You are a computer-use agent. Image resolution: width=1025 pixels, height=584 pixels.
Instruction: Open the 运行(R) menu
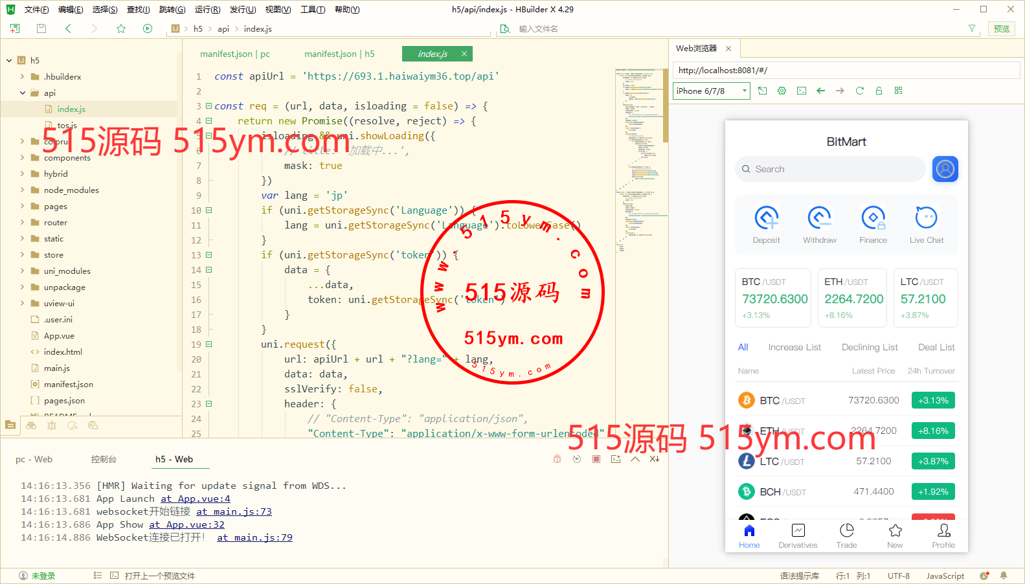tap(207, 10)
